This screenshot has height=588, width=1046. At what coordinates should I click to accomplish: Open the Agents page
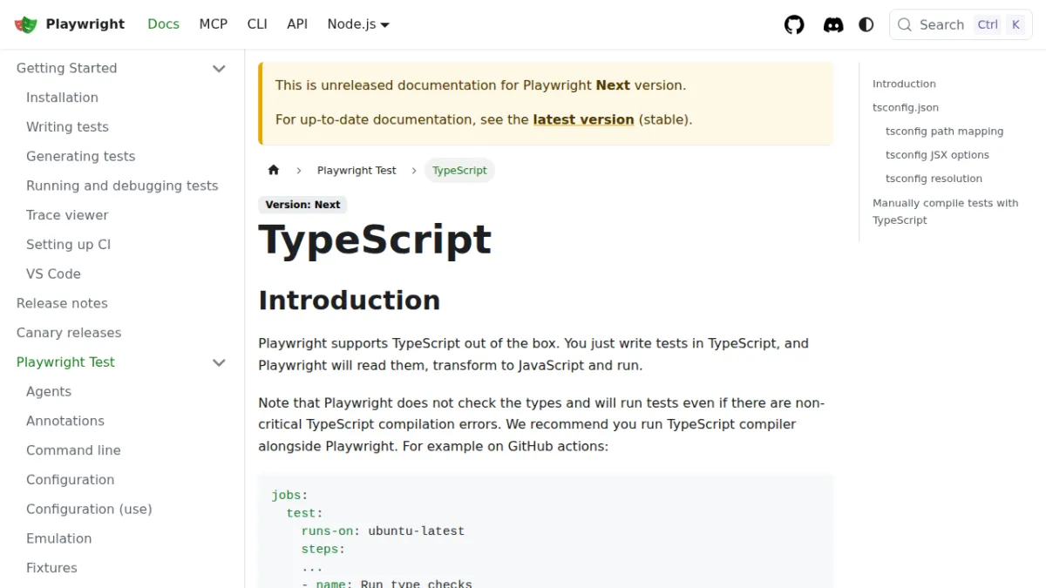pyautogui.click(x=49, y=391)
